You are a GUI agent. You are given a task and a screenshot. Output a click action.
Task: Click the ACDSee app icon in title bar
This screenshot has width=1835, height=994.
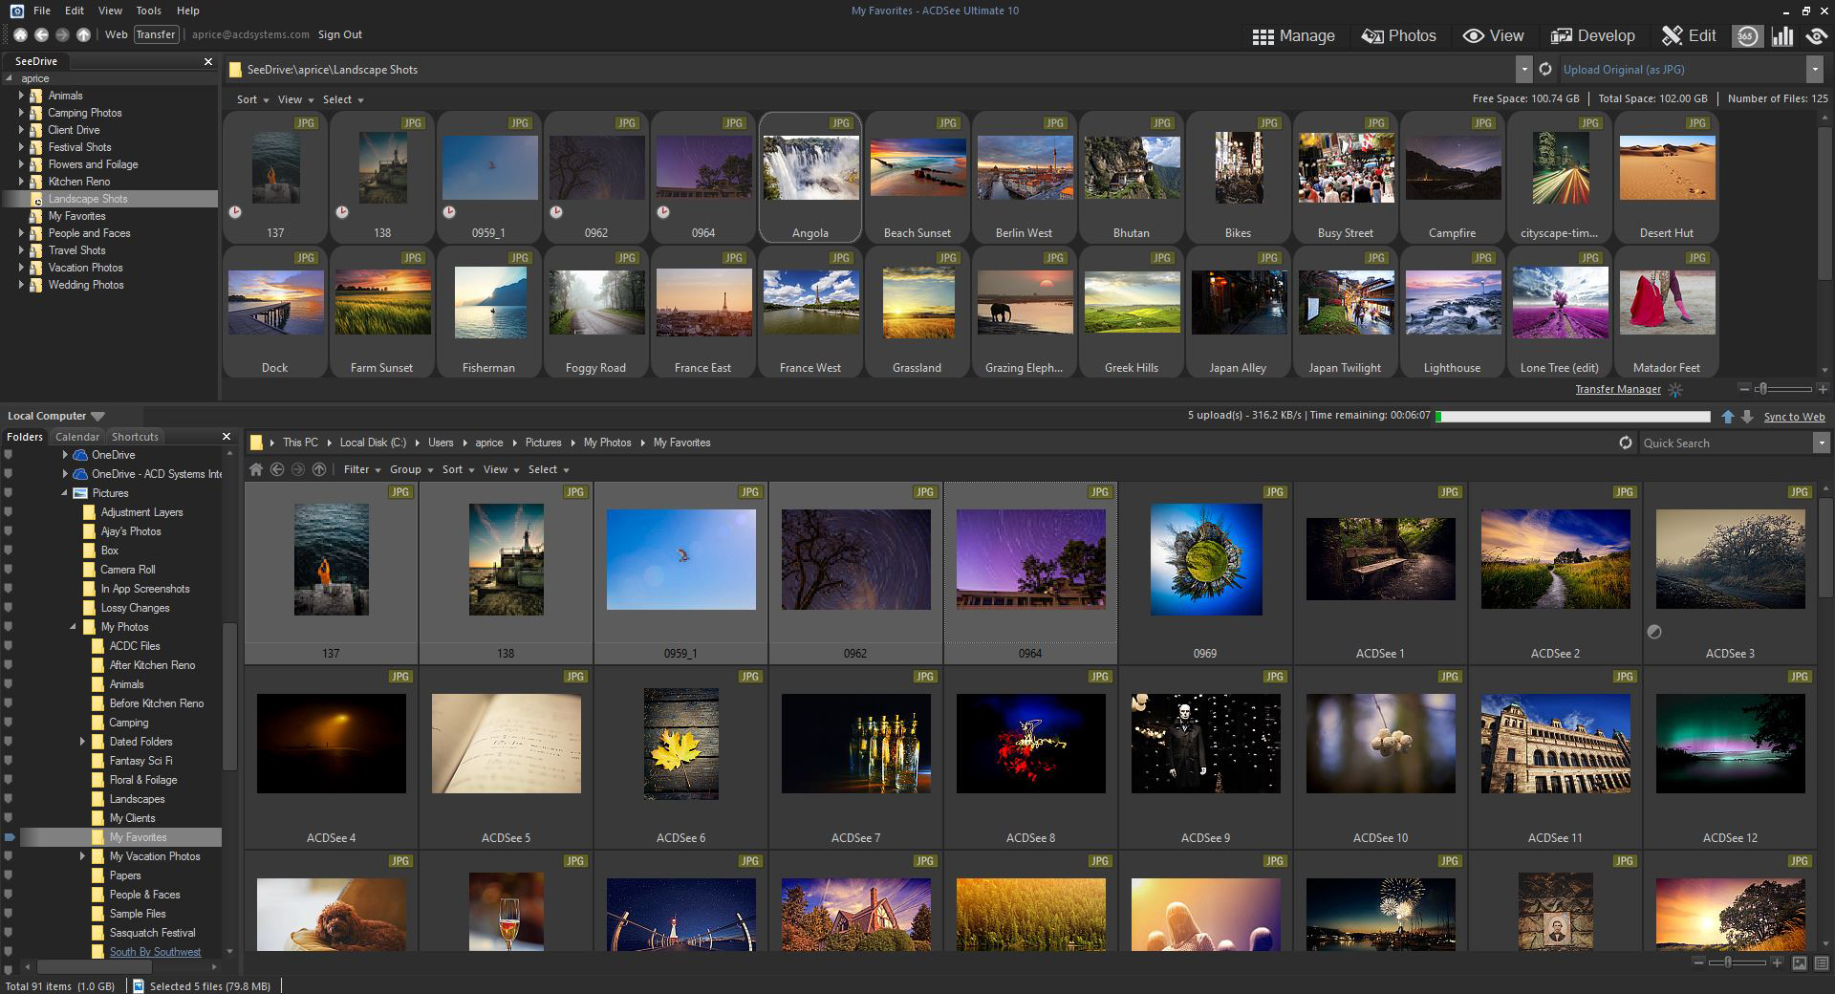(16, 11)
